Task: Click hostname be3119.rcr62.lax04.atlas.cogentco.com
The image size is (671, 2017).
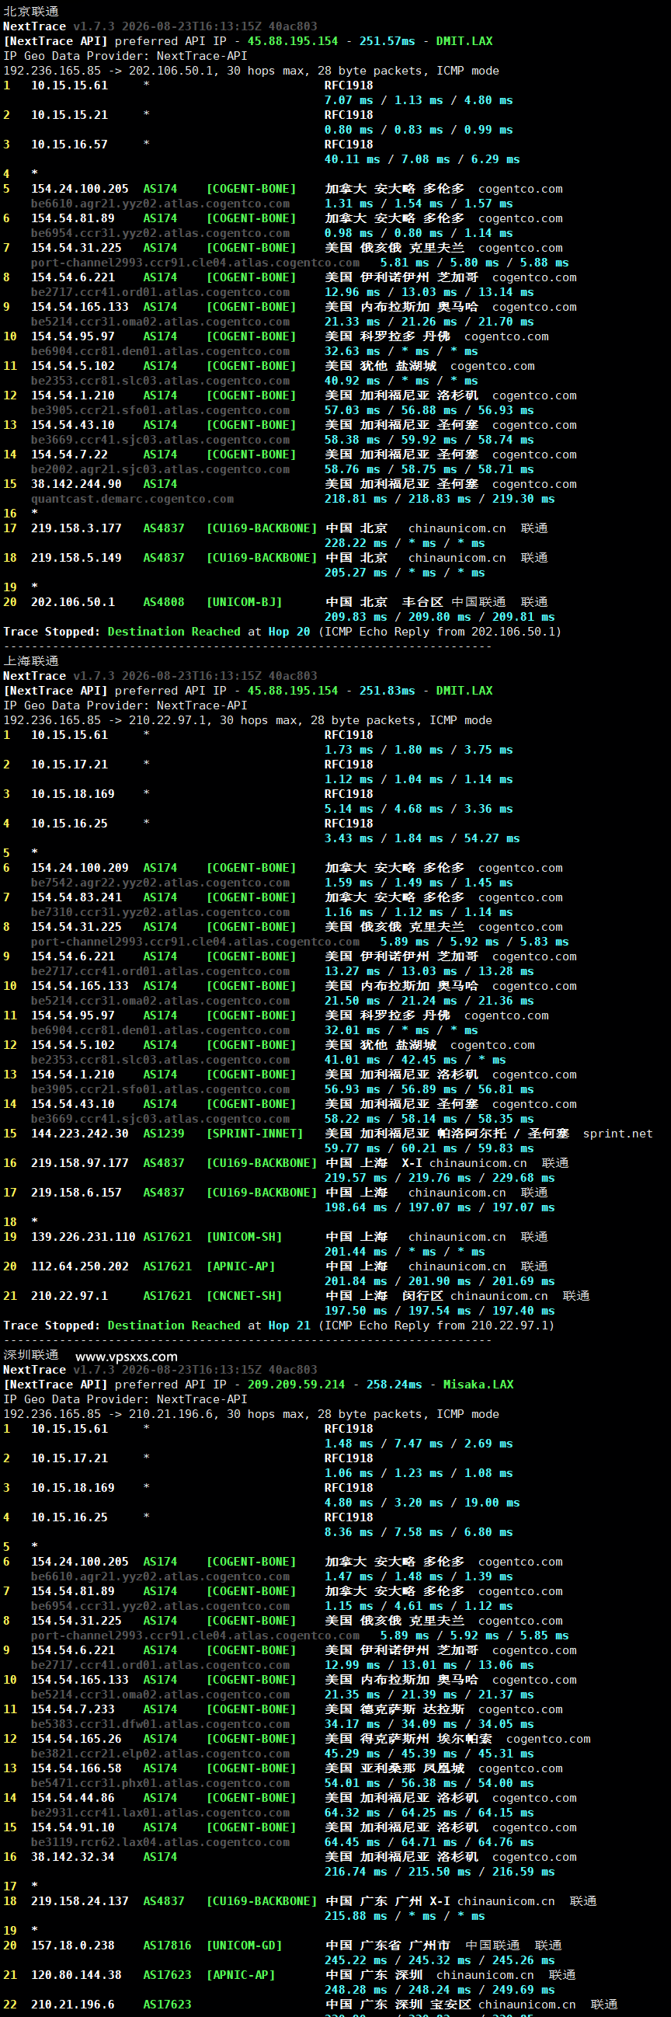Action: [160, 1842]
